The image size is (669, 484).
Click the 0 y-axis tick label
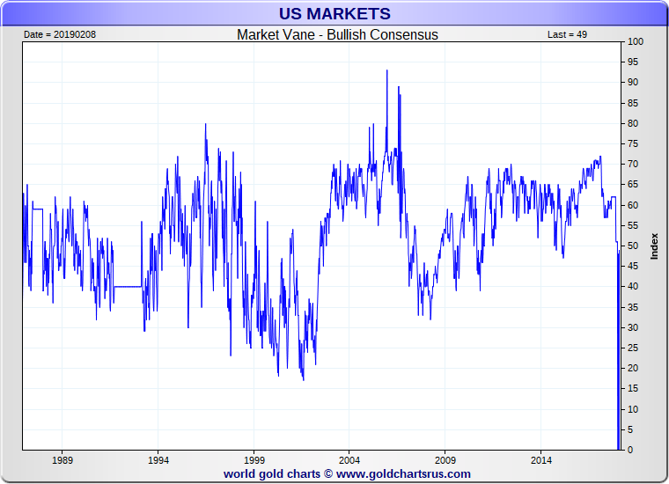(x=630, y=450)
